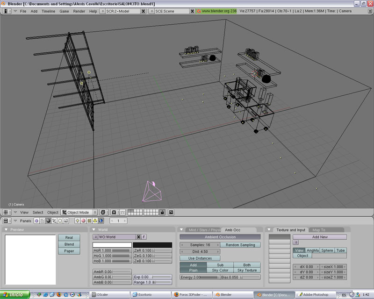
Task: Open the Render menu
Action: (x=79, y=11)
